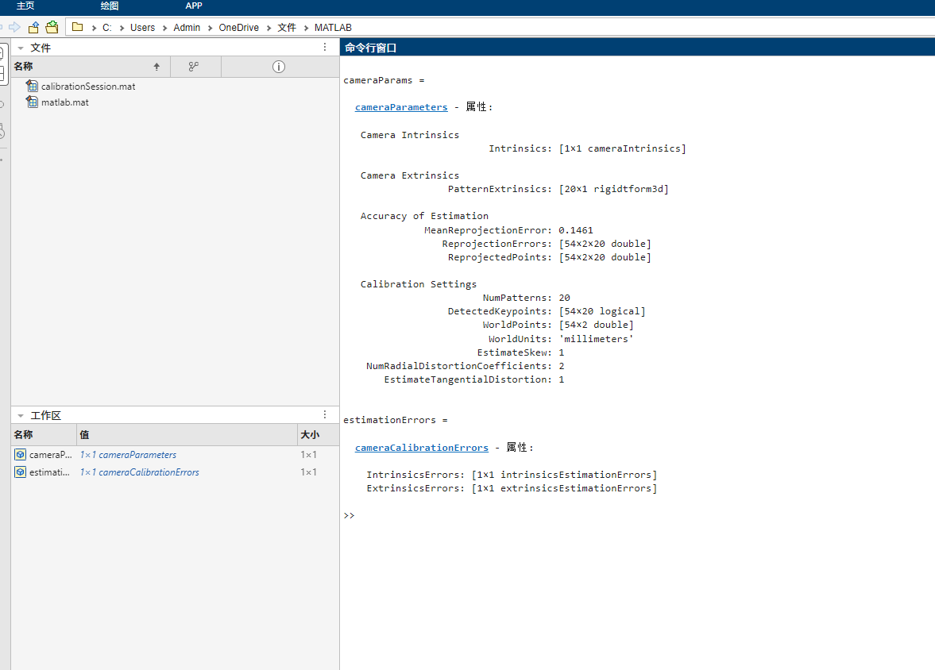Viewport: 935px width, 670px height.
Task: Click the calibrationSession.mat file icon
Action: click(x=33, y=86)
